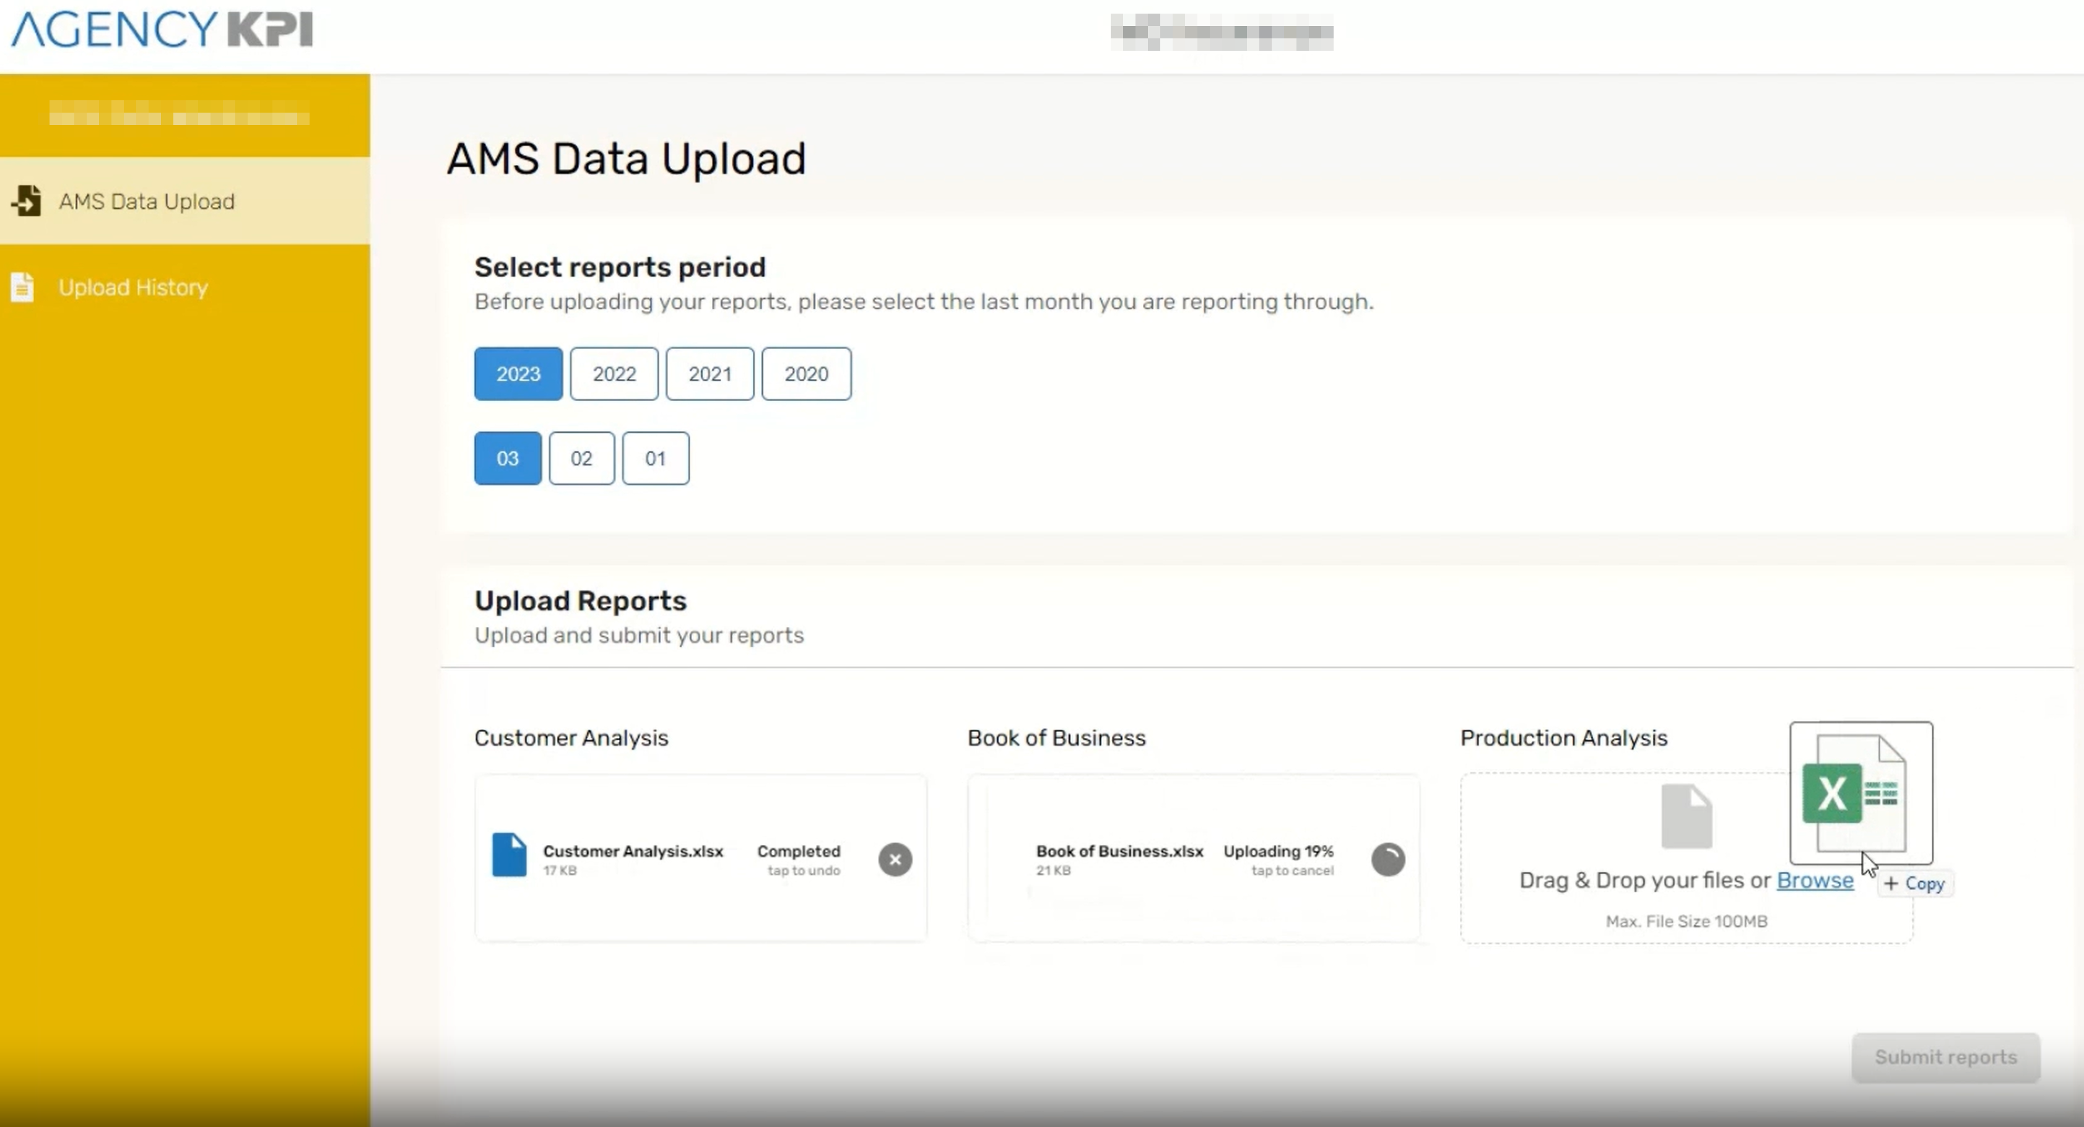Pick year 2020
The height and width of the screenshot is (1127, 2084).
(805, 374)
